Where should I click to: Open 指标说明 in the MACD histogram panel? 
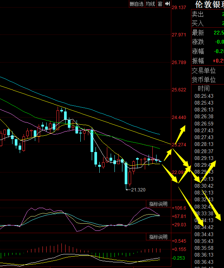tap(158, 237)
